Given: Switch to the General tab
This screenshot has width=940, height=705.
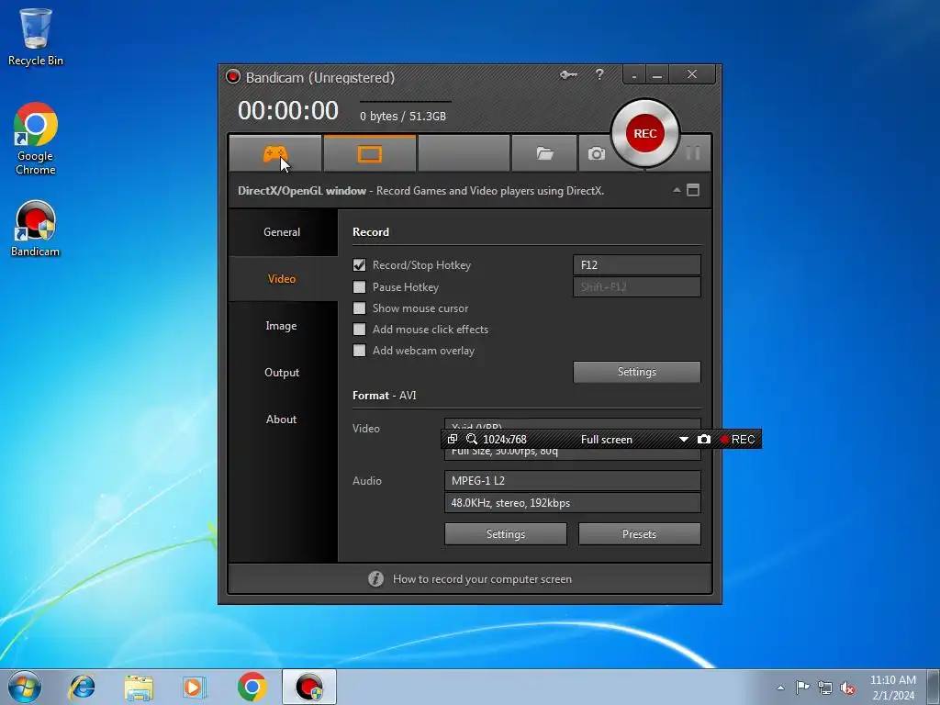Looking at the screenshot, I should [x=282, y=232].
